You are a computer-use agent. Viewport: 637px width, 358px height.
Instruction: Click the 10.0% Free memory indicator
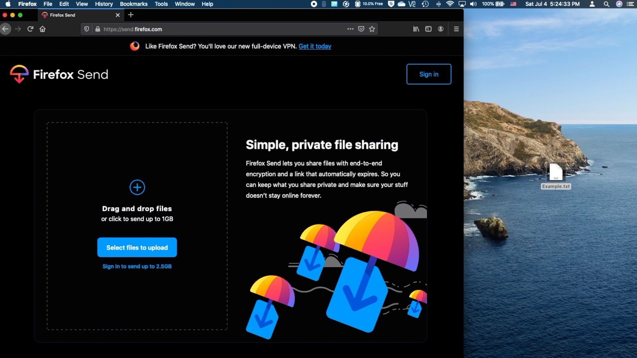pyautogui.click(x=369, y=4)
